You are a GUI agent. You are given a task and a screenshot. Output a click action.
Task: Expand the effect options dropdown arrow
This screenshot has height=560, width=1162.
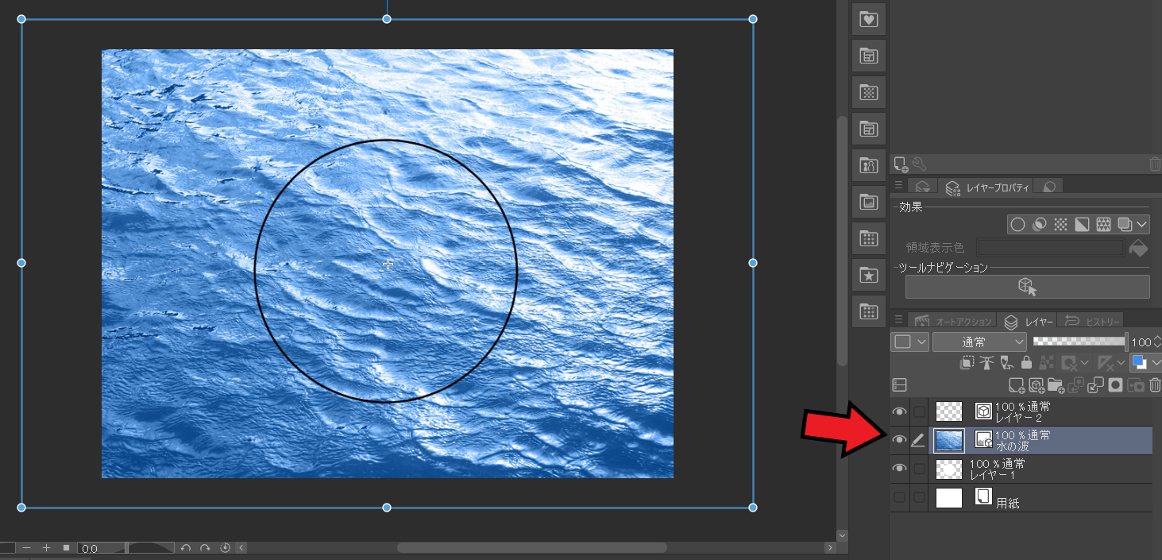(1142, 225)
